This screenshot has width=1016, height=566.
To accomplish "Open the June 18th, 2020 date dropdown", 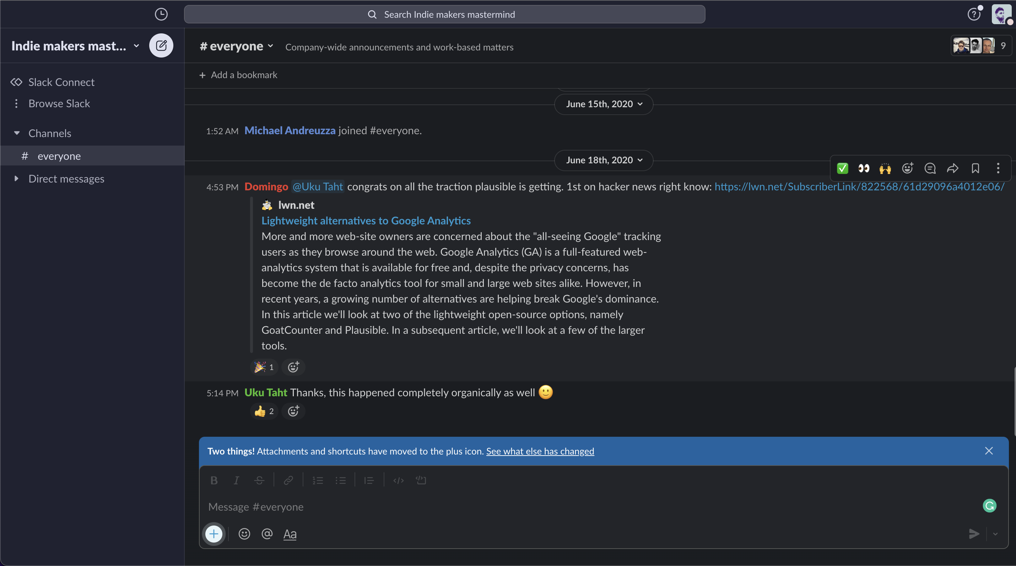I will 604,160.
